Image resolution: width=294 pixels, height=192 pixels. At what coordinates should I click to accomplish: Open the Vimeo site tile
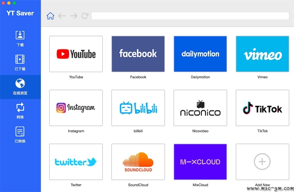point(263,54)
